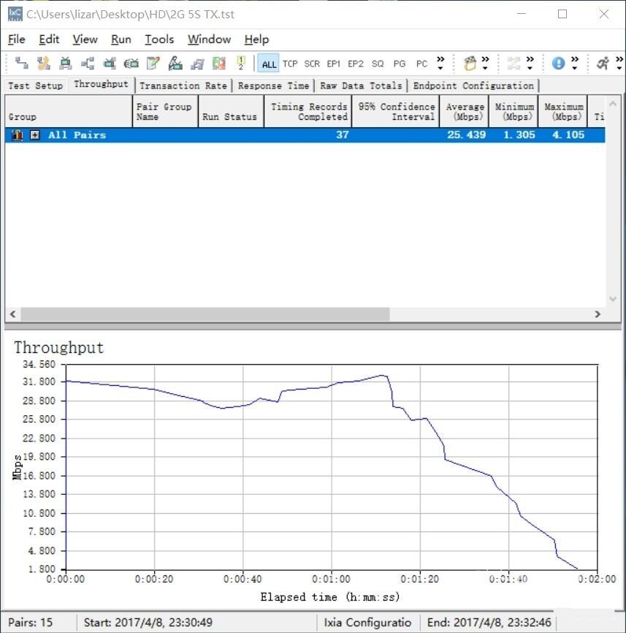This screenshot has width=626, height=633.
Task: Click the running man Run icon
Action: [602, 63]
